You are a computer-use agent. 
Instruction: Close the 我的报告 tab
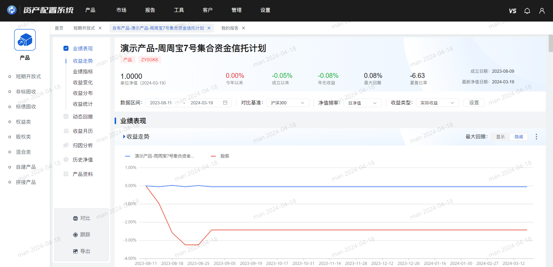coord(243,28)
